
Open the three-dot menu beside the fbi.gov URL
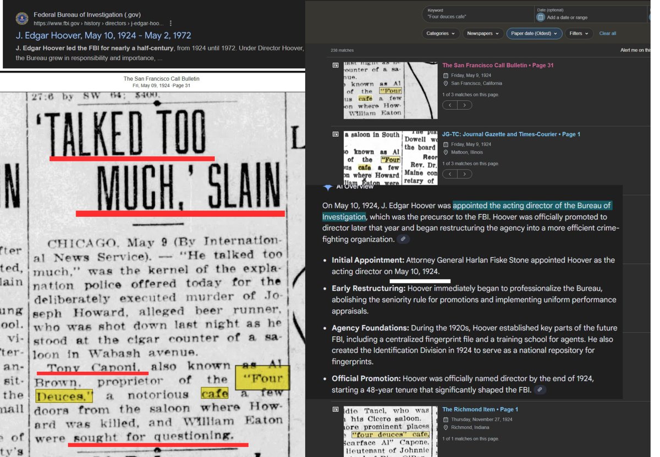170,24
